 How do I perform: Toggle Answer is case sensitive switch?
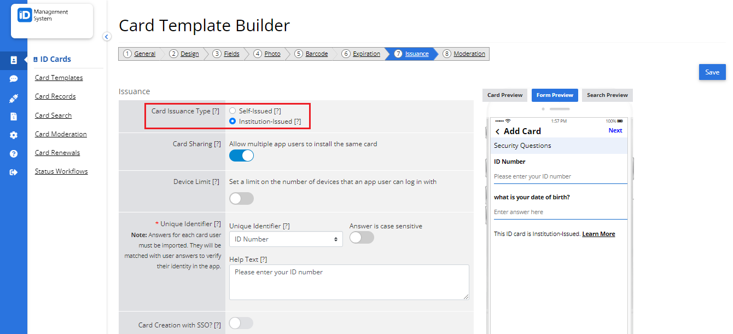pyautogui.click(x=362, y=237)
